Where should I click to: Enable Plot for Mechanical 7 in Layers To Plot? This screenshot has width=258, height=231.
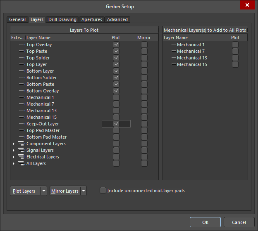click(116, 104)
